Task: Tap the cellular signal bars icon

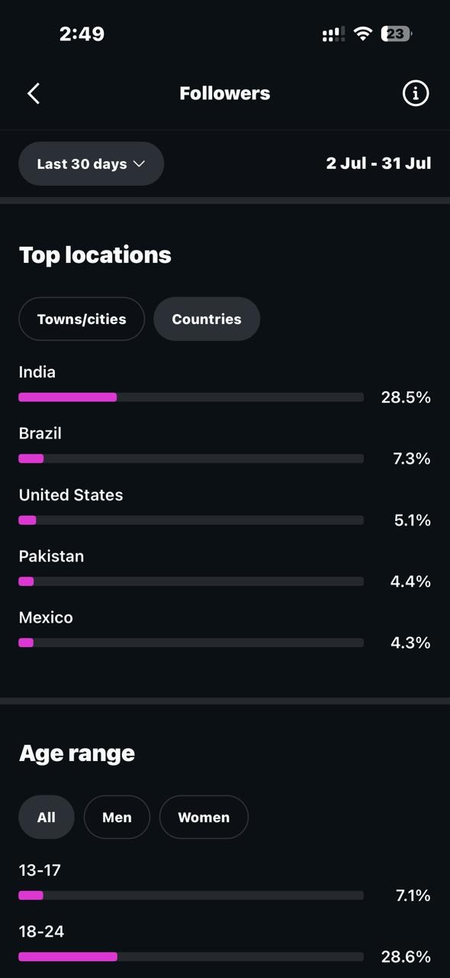Action: pyautogui.click(x=334, y=34)
